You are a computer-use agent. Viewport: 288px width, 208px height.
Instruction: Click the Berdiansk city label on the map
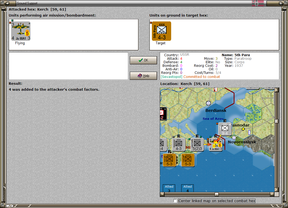pyautogui.click(x=216, y=111)
